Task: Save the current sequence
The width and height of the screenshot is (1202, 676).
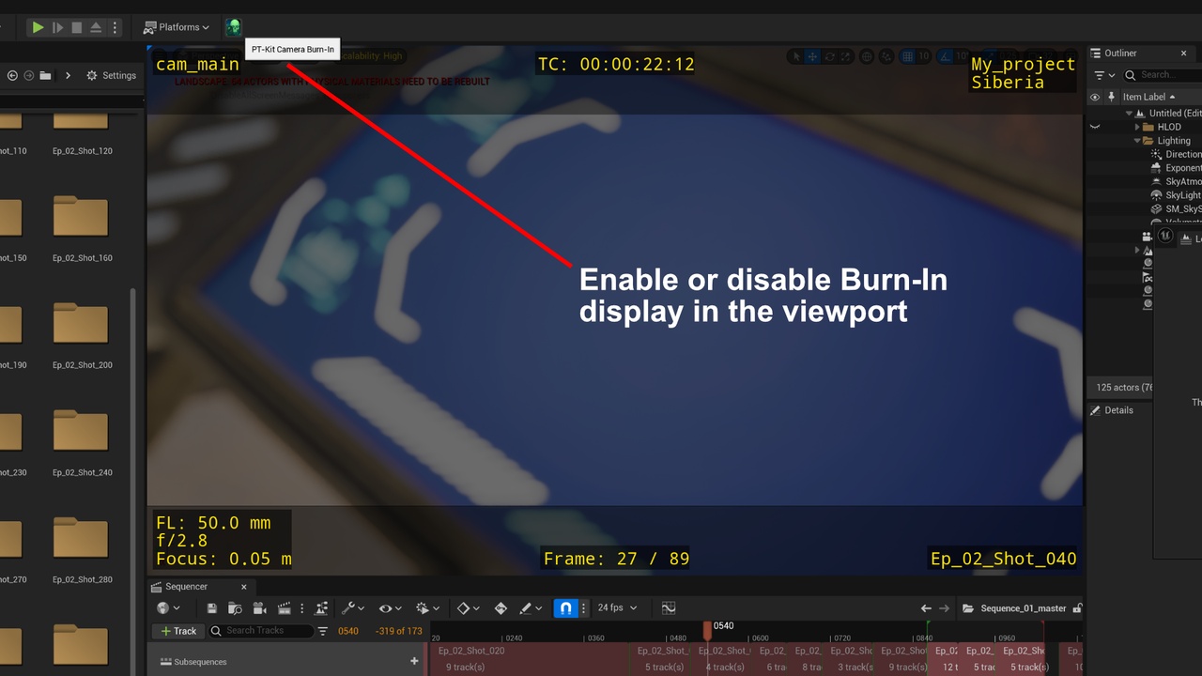Action: tap(212, 608)
